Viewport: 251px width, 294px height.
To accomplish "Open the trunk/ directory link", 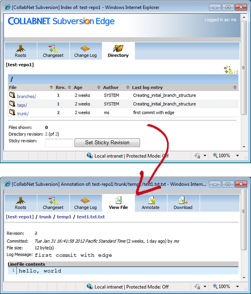I will coord(23,114).
